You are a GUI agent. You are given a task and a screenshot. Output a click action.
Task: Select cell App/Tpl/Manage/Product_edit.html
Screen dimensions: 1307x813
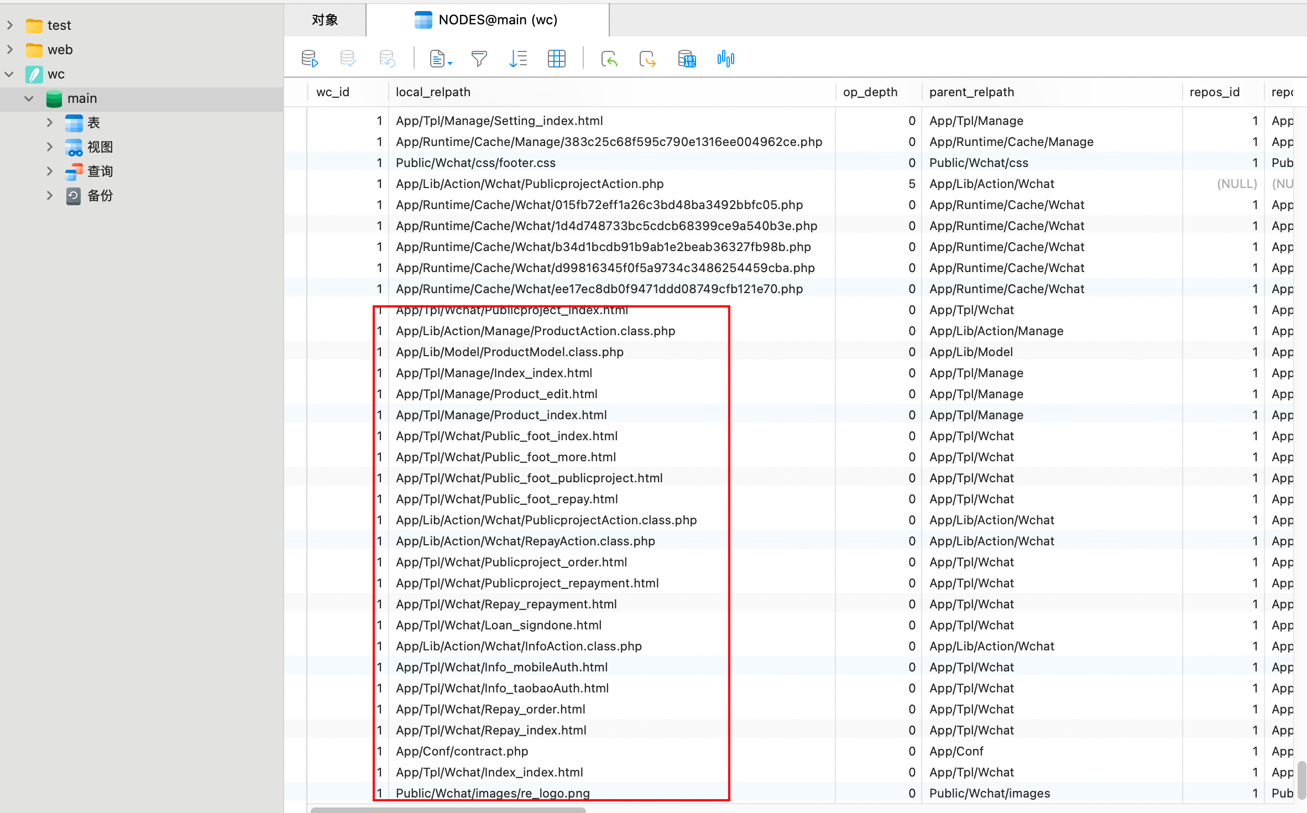(x=611, y=394)
